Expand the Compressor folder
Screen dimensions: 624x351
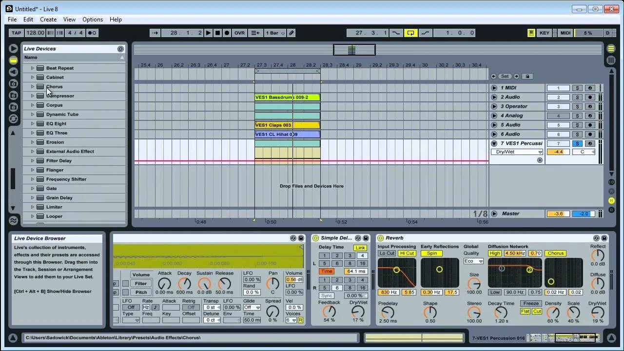point(33,96)
